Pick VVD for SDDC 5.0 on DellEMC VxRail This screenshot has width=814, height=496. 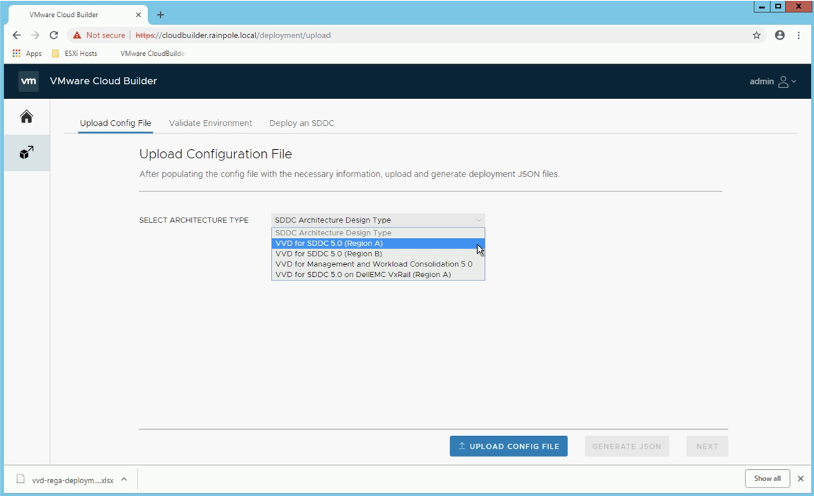tap(362, 275)
